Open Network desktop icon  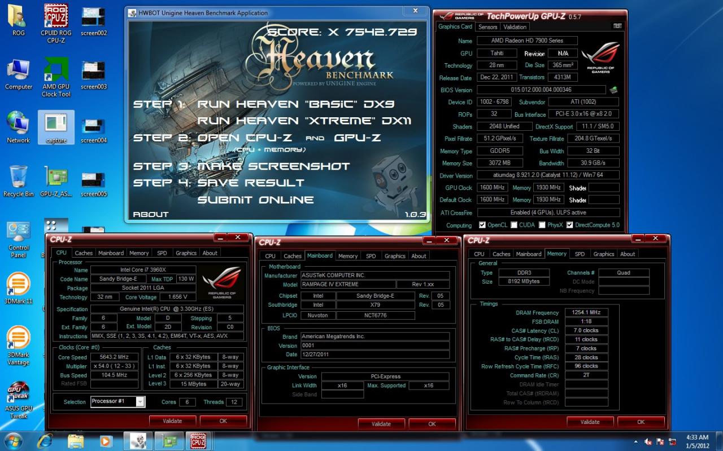click(x=19, y=128)
